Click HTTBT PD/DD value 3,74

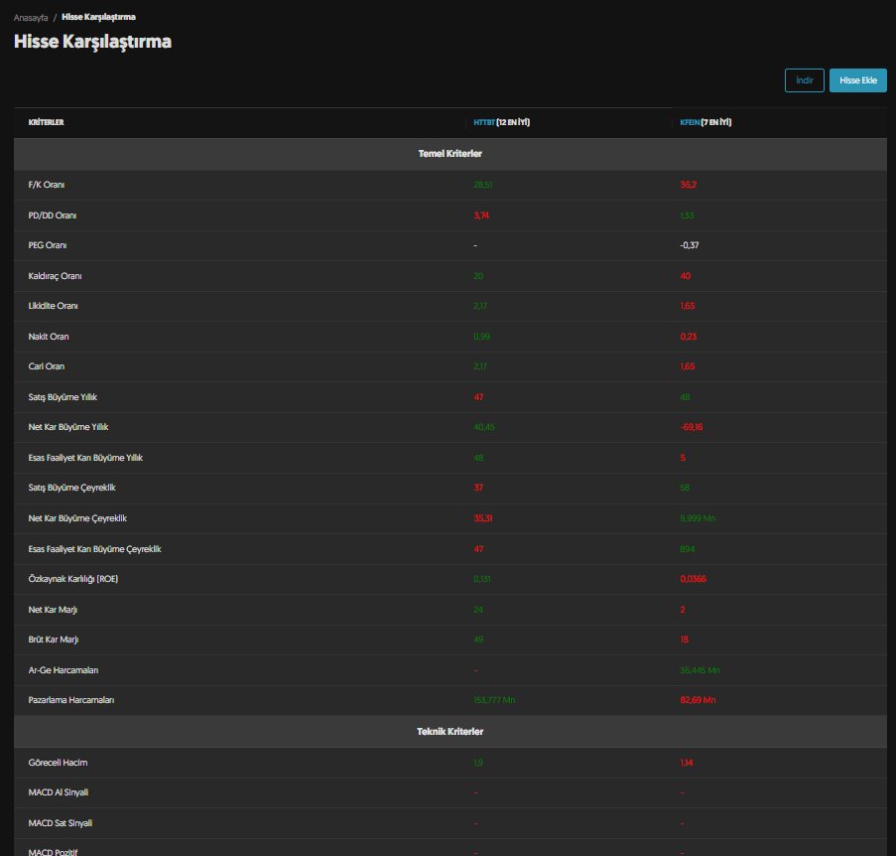pos(481,215)
